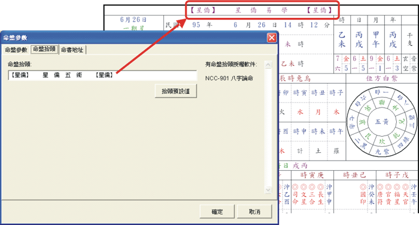Click the 計 cell in the lower grid row

coord(300,151)
